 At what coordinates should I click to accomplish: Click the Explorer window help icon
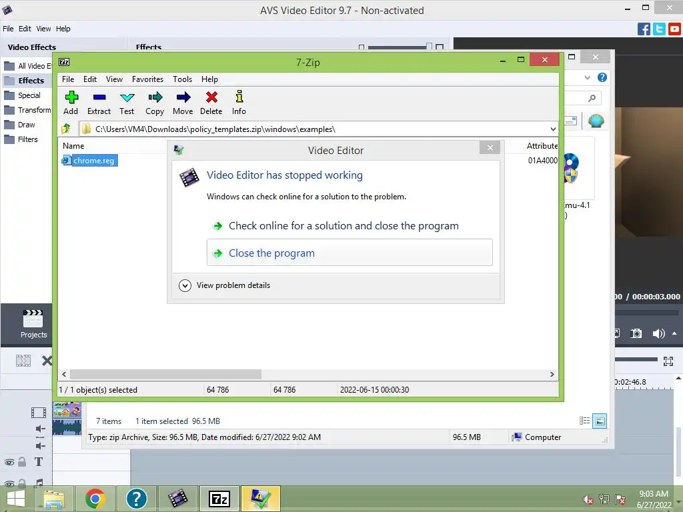click(x=602, y=77)
